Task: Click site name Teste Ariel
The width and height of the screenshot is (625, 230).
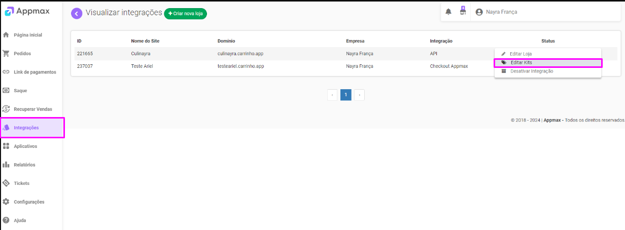Action: (x=142, y=66)
